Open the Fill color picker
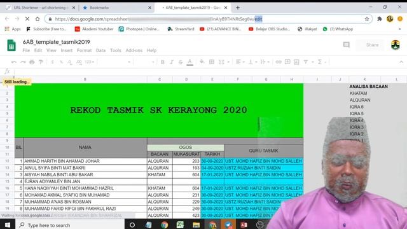This screenshot has height=229, width=407. point(202,62)
